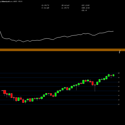125x125 pixels.
Task: Click the 62 price axis label
Action: (x=119, y=73)
